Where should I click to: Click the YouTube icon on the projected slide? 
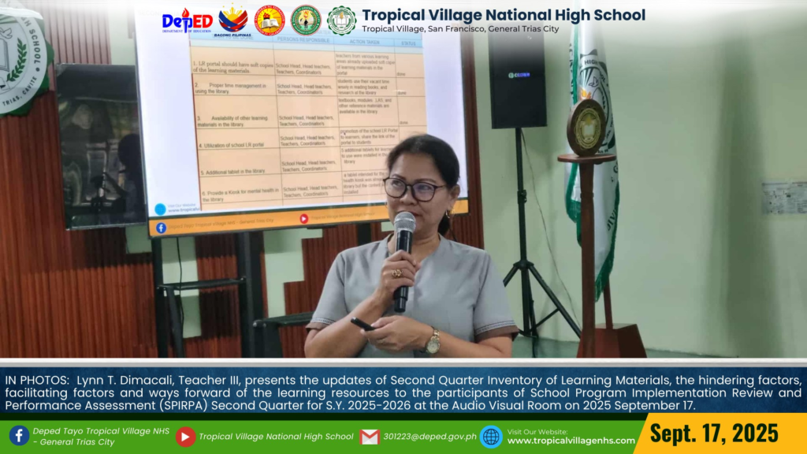point(303,218)
